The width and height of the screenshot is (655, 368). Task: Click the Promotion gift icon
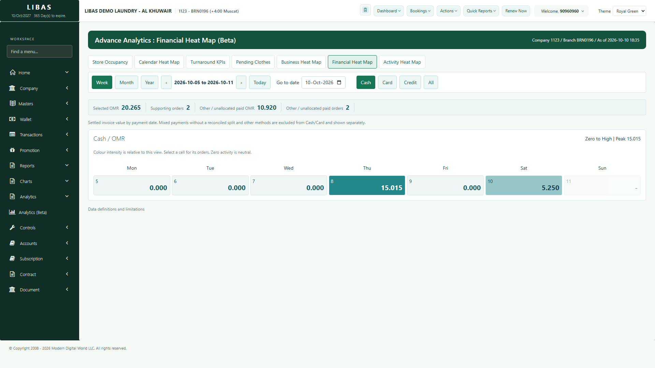coord(12,150)
